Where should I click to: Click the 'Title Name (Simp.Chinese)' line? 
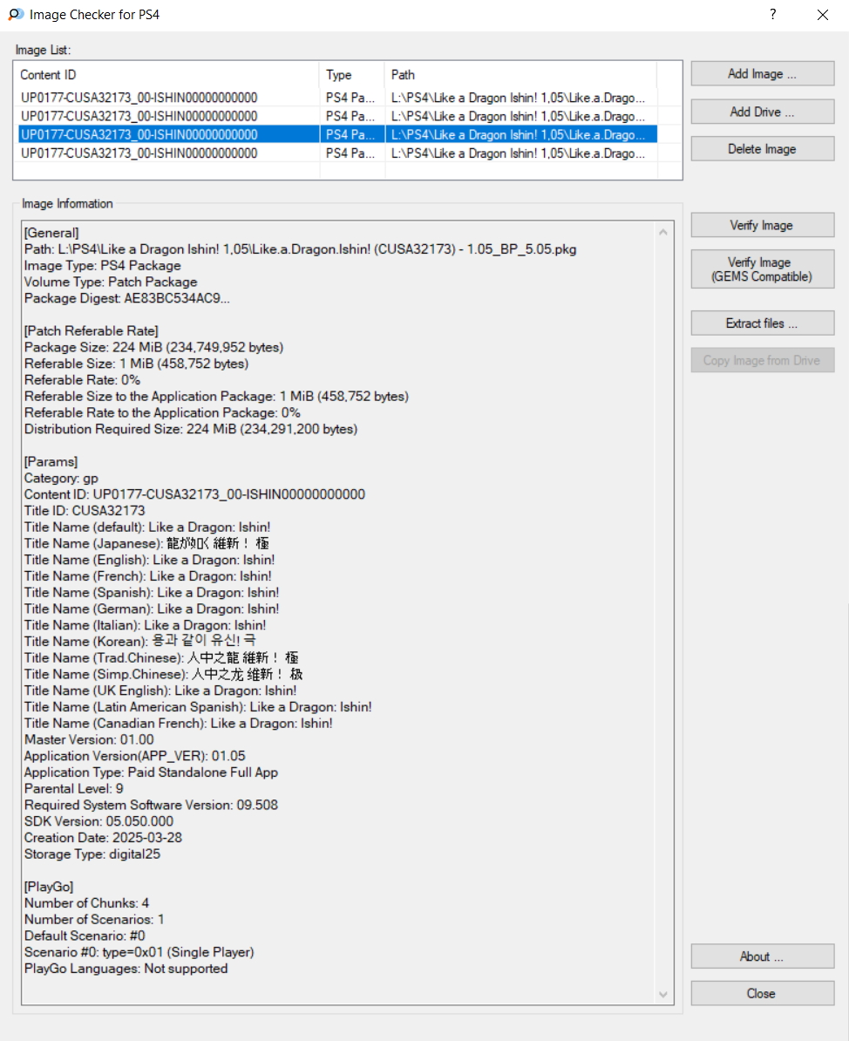coord(163,675)
